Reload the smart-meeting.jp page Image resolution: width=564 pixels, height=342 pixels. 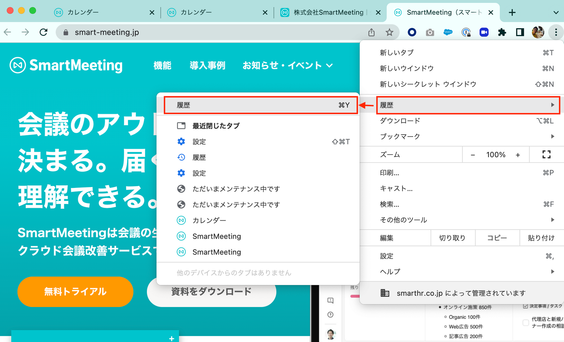[x=43, y=32]
